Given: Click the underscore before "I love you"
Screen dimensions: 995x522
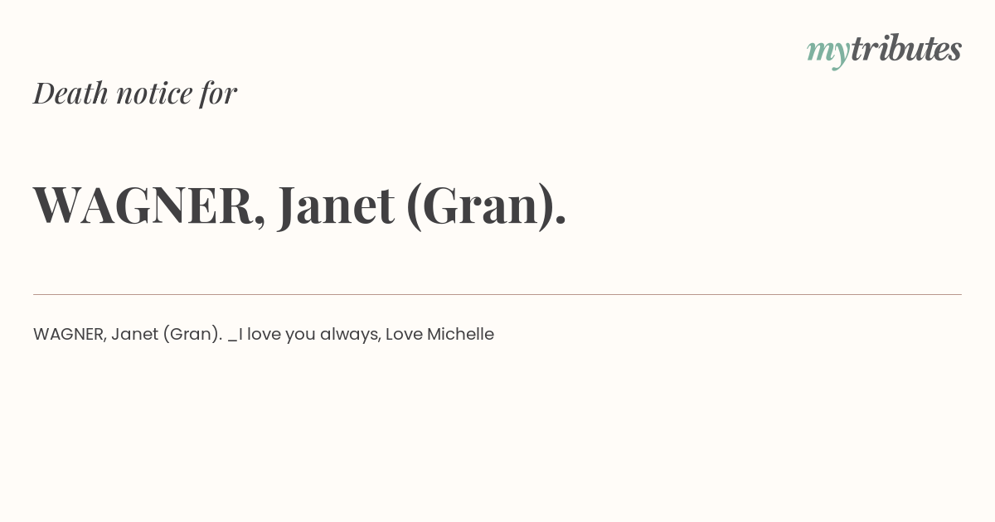Looking at the screenshot, I should (232, 341).
